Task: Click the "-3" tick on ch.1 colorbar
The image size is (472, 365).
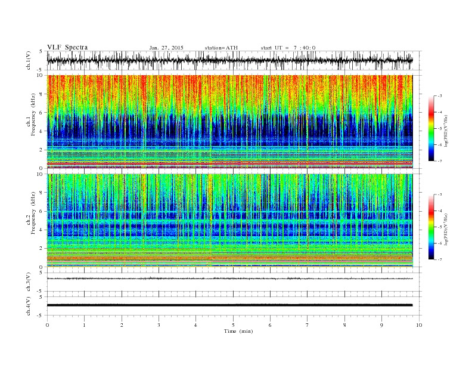Action: (439, 96)
